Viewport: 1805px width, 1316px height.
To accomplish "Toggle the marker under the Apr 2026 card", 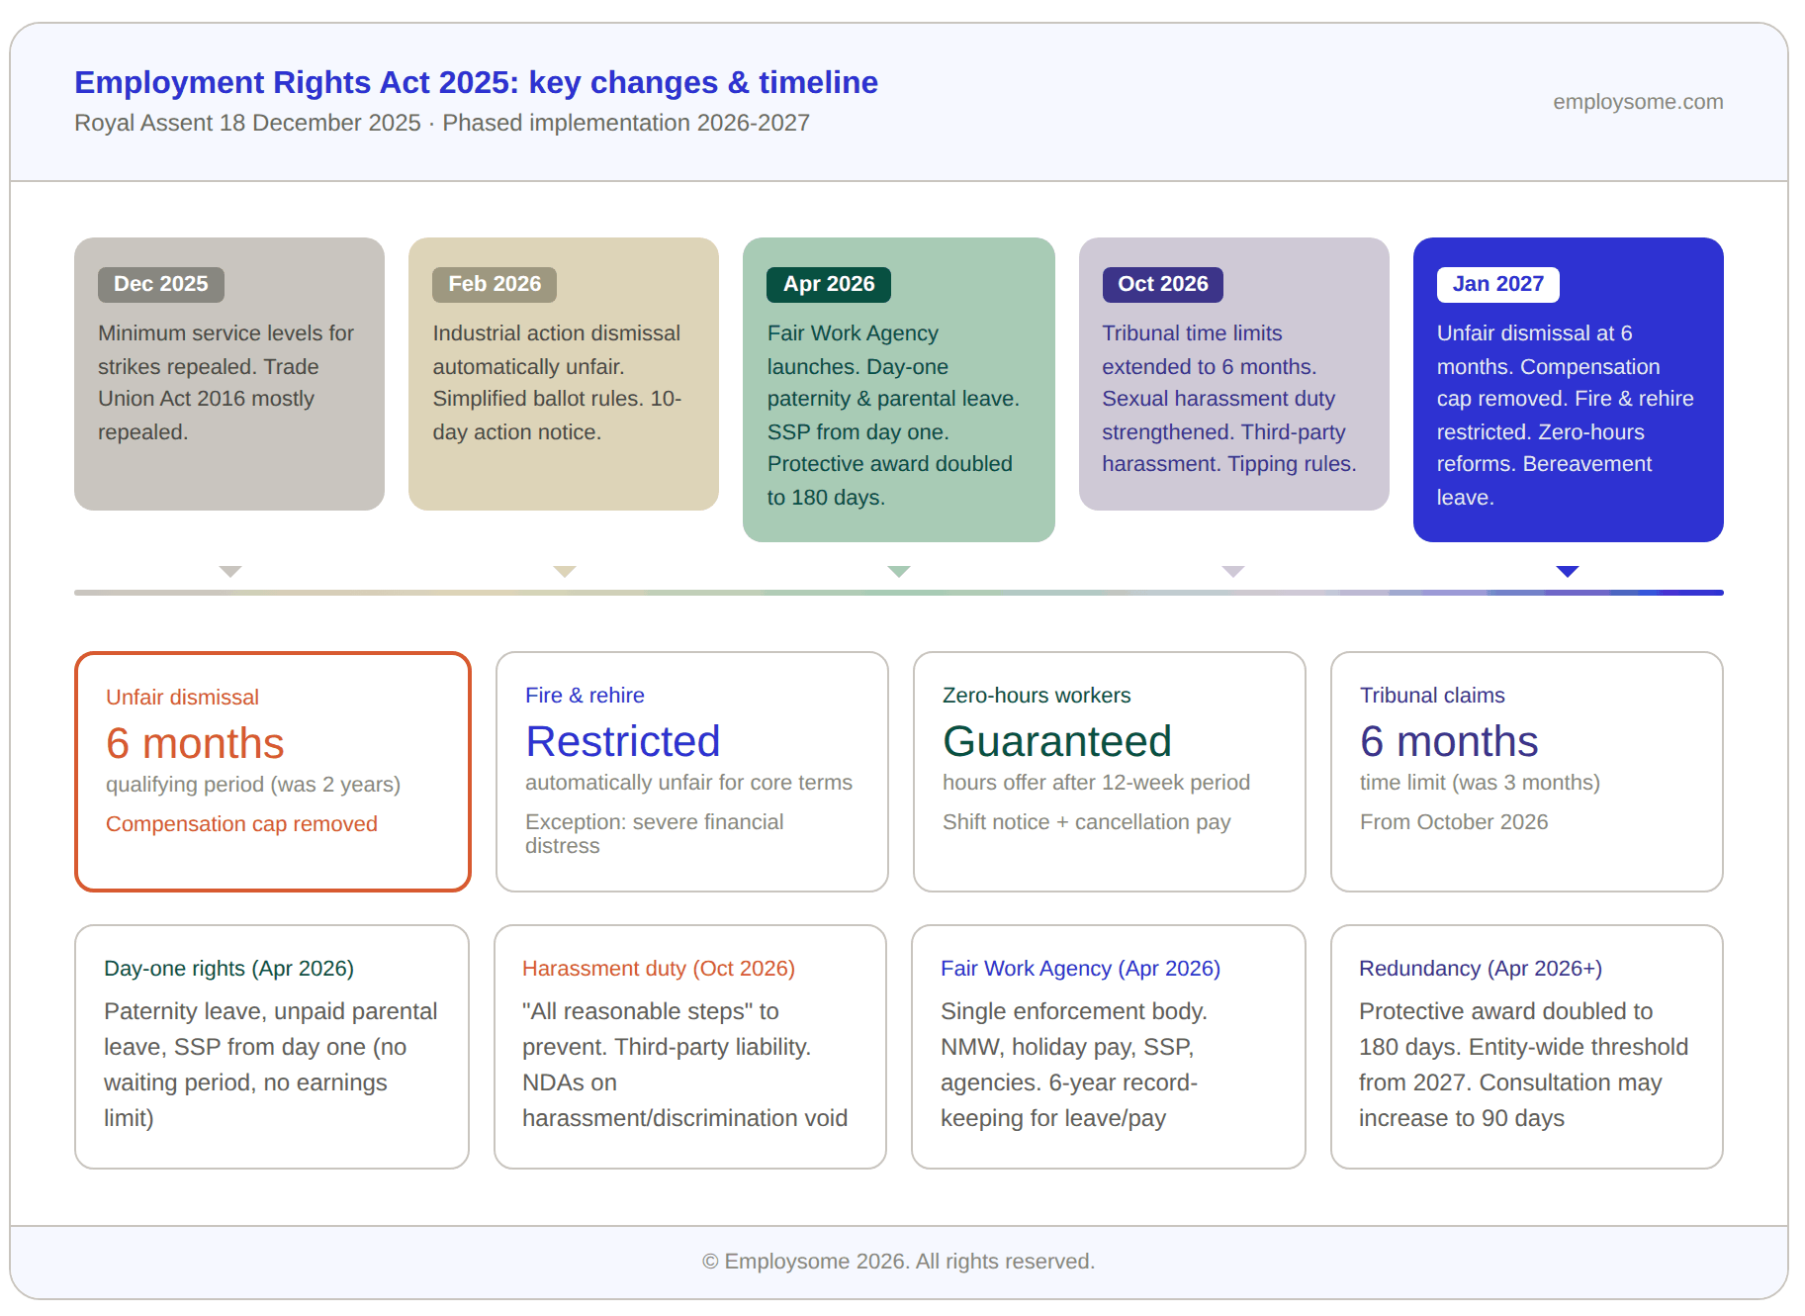I will coord(898,571).
